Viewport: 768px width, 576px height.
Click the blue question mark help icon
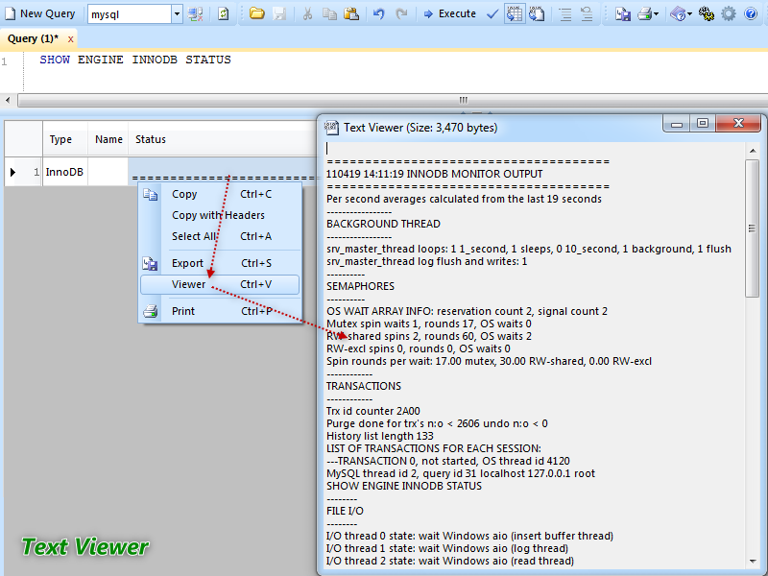[x=751, y=13]
